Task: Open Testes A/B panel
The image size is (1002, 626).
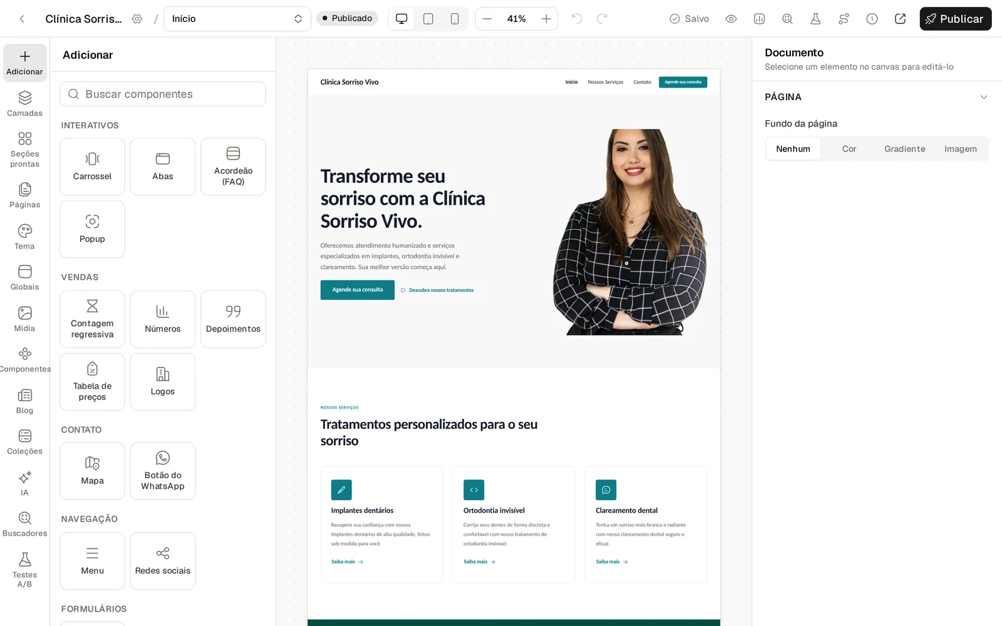Action: (x=24, y=570)
